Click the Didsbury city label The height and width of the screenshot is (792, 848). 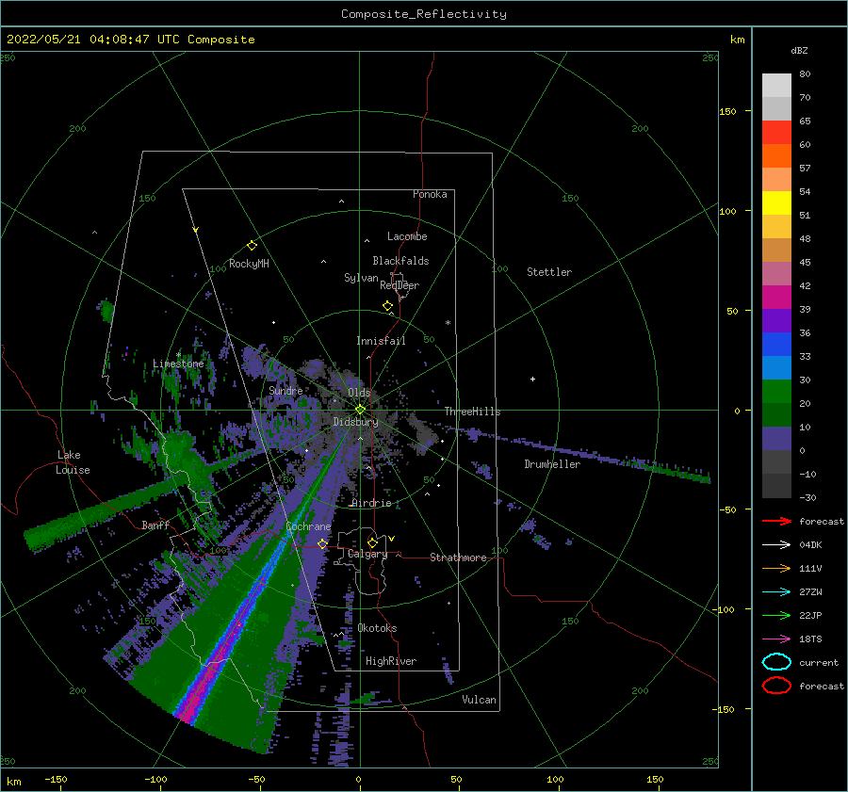pyautogui.click(x=355, y=422)
